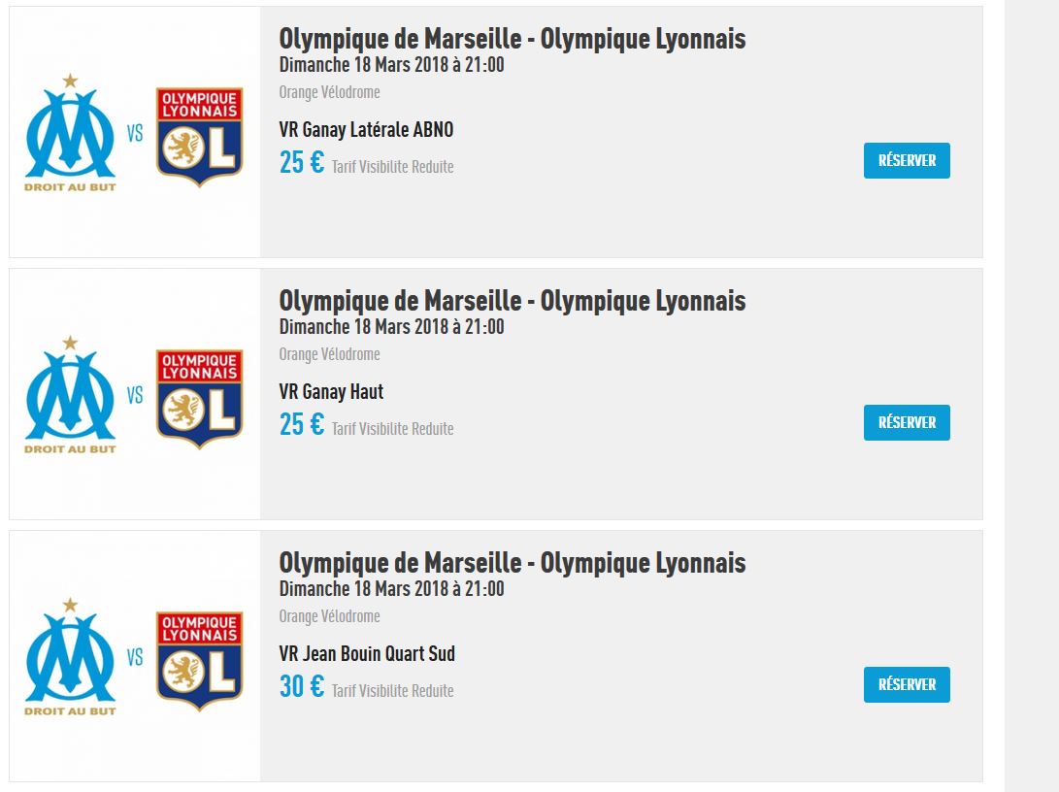
Task: Click Réserver for VR Ganay Latérale ABNO
Action: (x=907, y=161)
